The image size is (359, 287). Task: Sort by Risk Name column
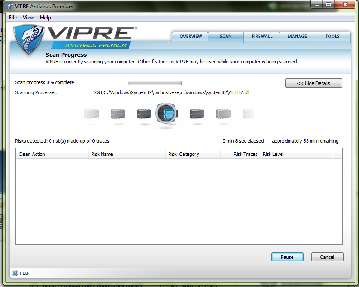127,154
